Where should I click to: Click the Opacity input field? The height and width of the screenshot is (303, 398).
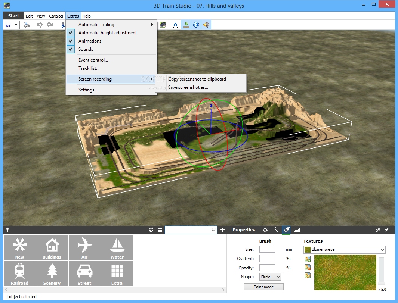pos(267,268)
